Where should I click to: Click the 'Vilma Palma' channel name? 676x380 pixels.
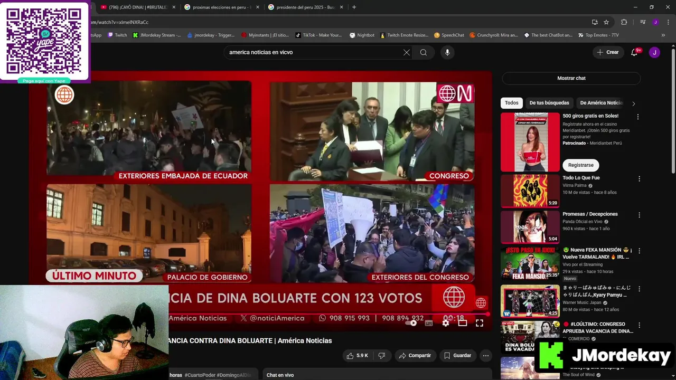575,186
